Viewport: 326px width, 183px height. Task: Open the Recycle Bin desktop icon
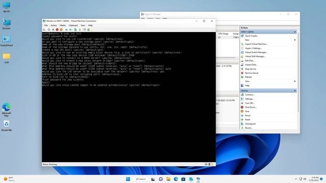[x=7, y=126]
